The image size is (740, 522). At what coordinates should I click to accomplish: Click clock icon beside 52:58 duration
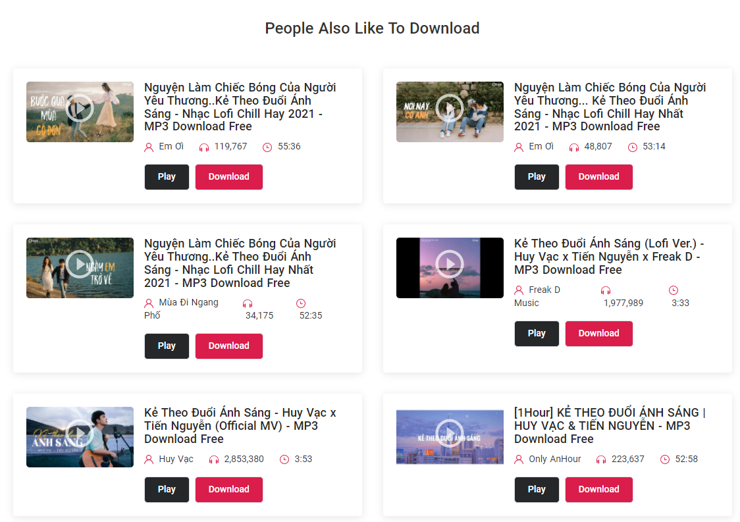(664, 459)
